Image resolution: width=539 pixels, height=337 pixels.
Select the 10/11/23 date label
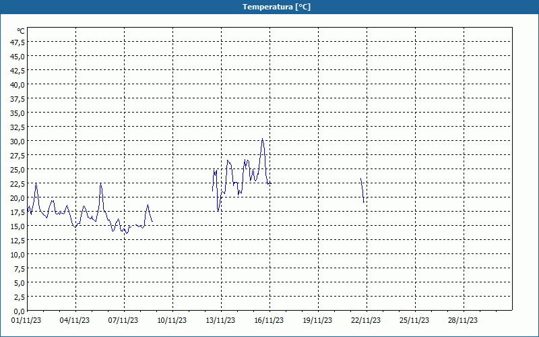pos(172,321)
